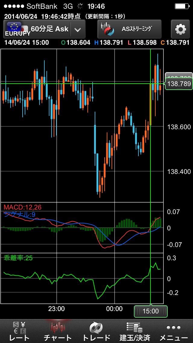Expand the chevron beside 60分足 Ask
Image resolution: width=193 pixels, height=343 pixels.
click(78, 30)
